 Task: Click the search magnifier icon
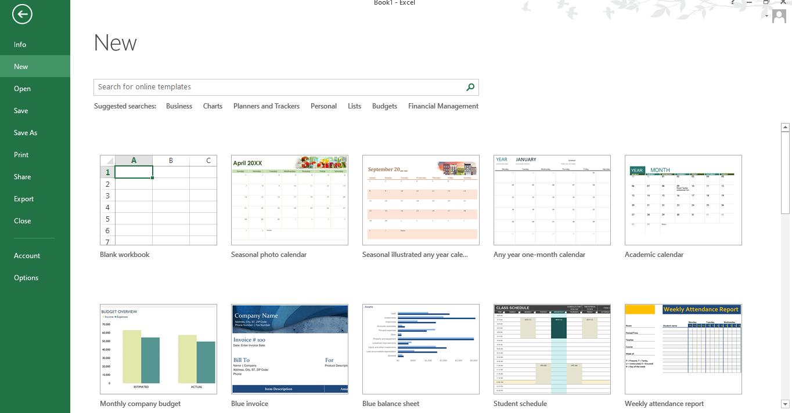point(470,87)
